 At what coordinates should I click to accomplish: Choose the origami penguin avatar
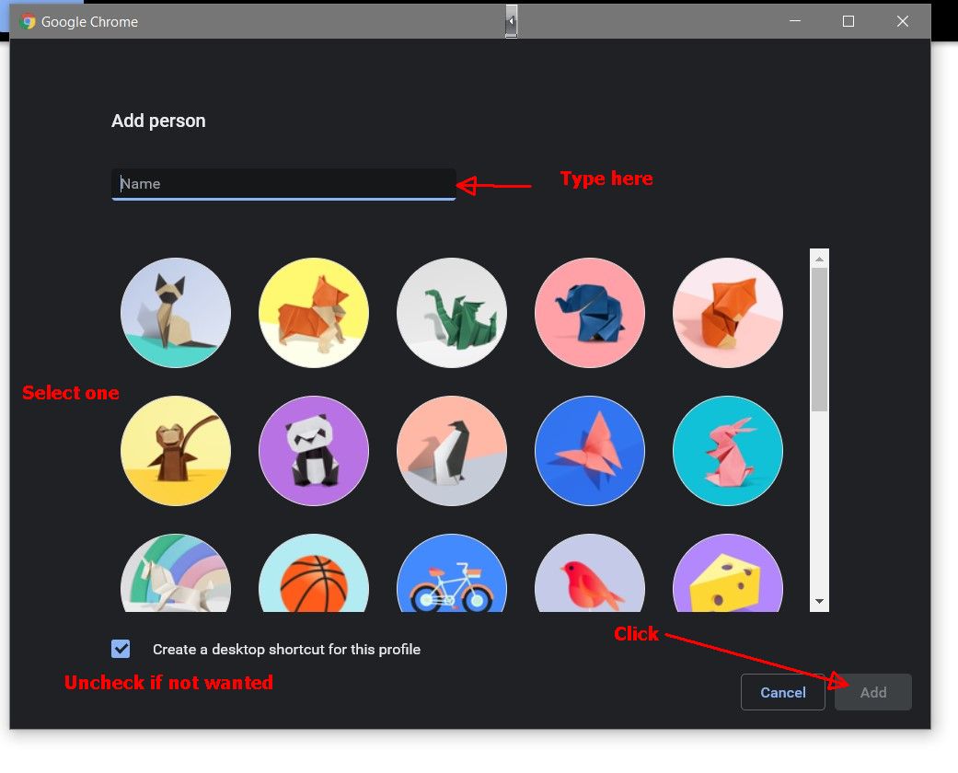point(452,451)
